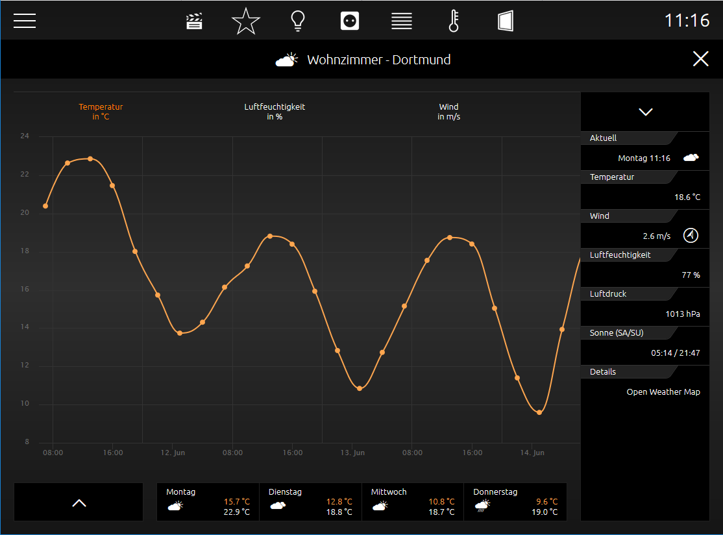Toggle the Temperatur chart series
The image size is (723, 535).
point(101,112)
